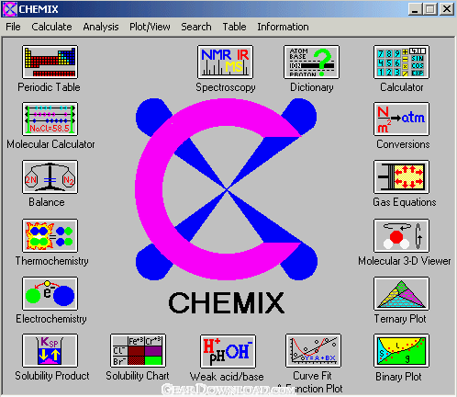
Task: Open the Dictionary icon with question mark
Action: (311, 62)
